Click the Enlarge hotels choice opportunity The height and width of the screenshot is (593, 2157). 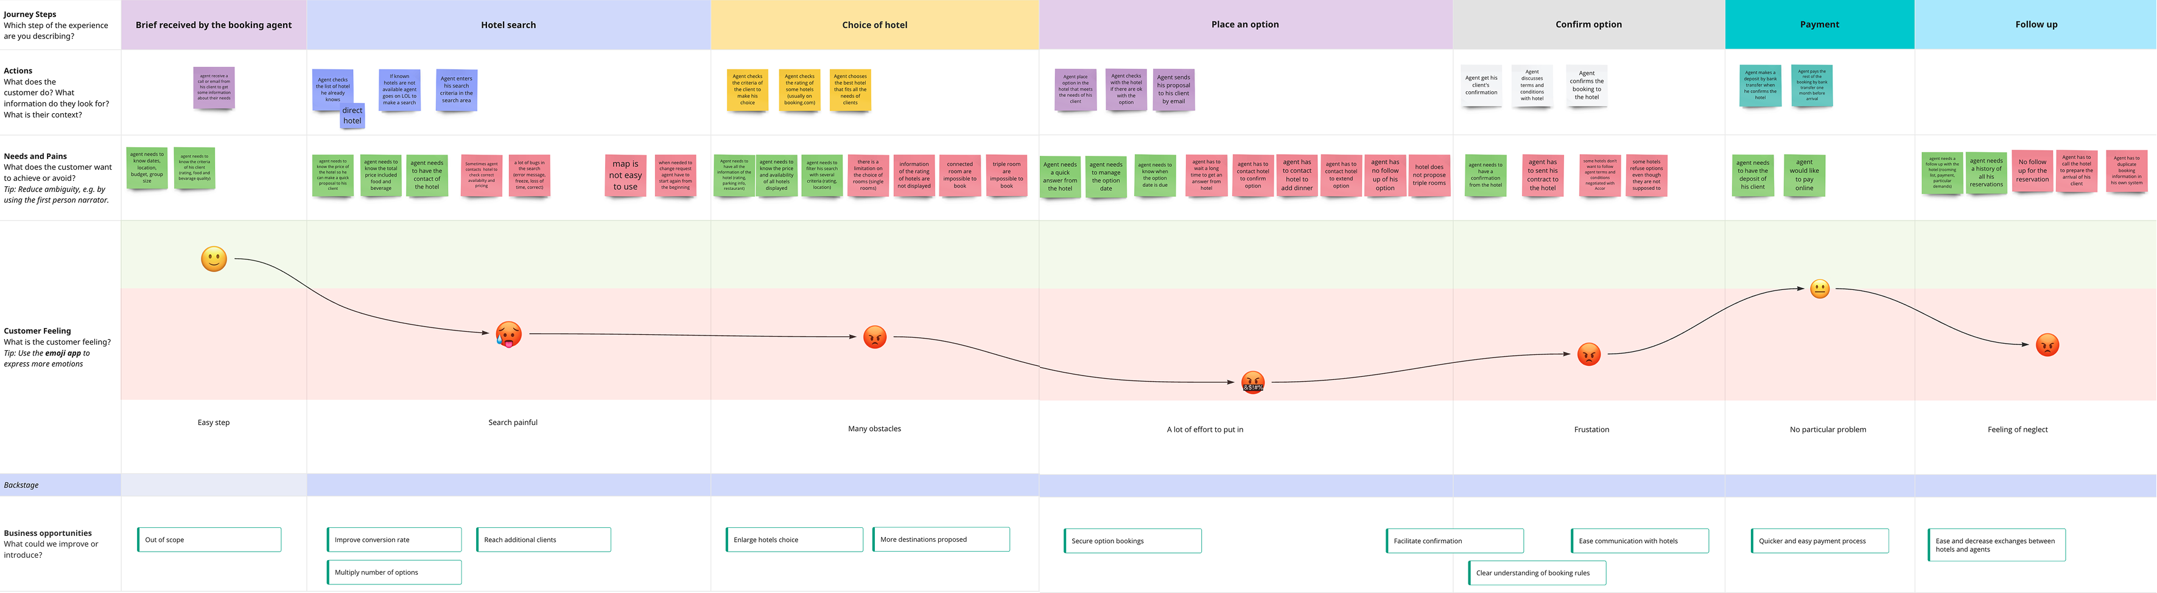pos(794,539)
